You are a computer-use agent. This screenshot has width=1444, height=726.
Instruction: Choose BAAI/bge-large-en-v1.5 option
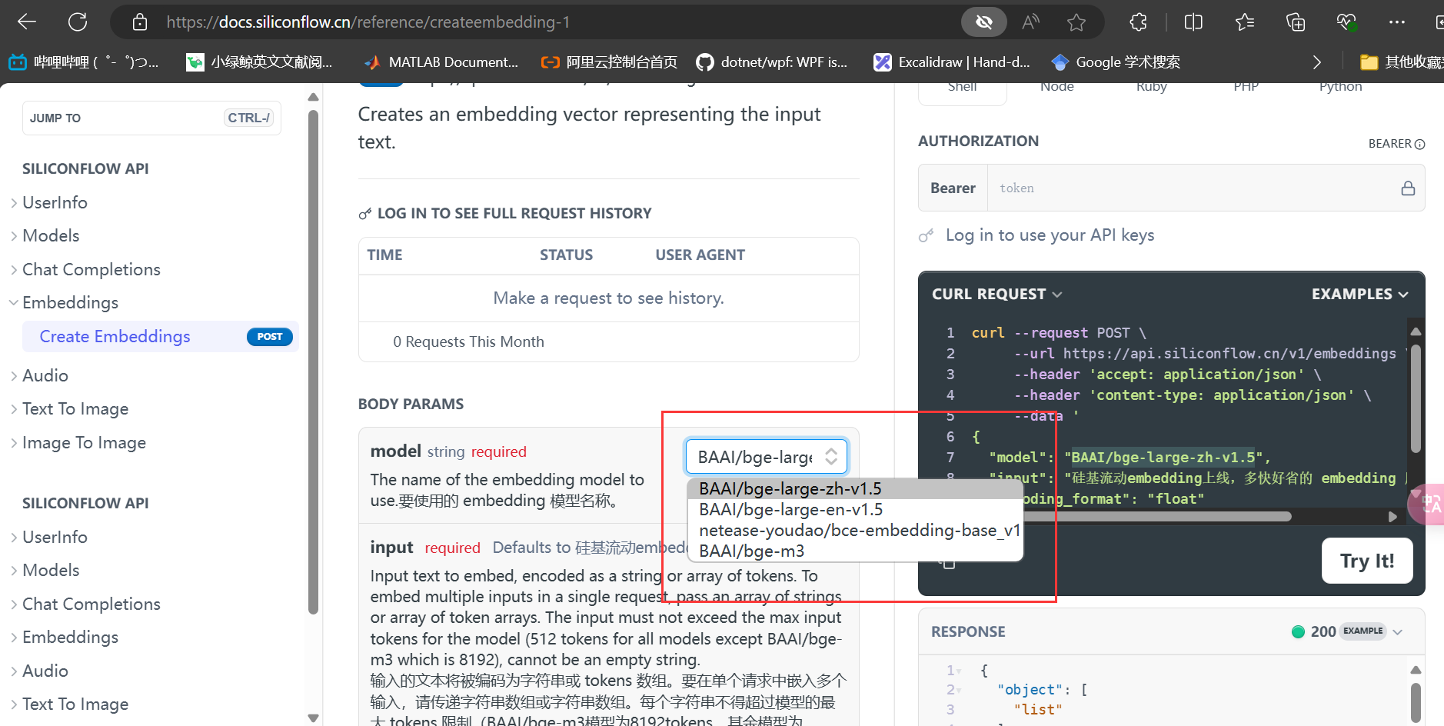[854, 509]
